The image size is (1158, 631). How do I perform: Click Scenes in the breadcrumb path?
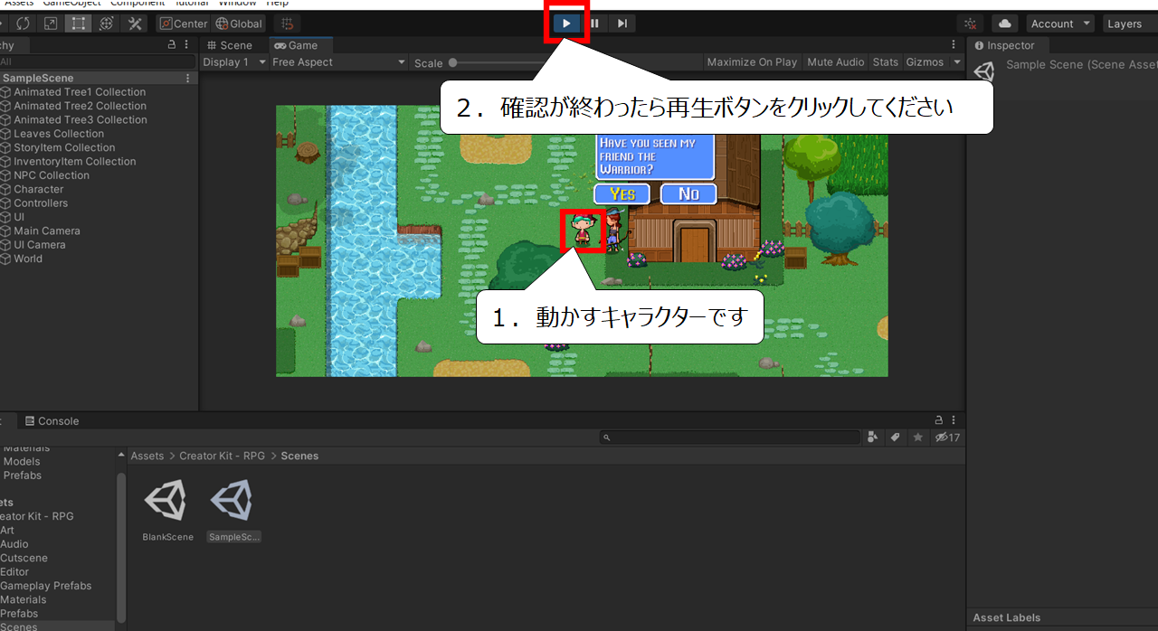coord(299,456)
